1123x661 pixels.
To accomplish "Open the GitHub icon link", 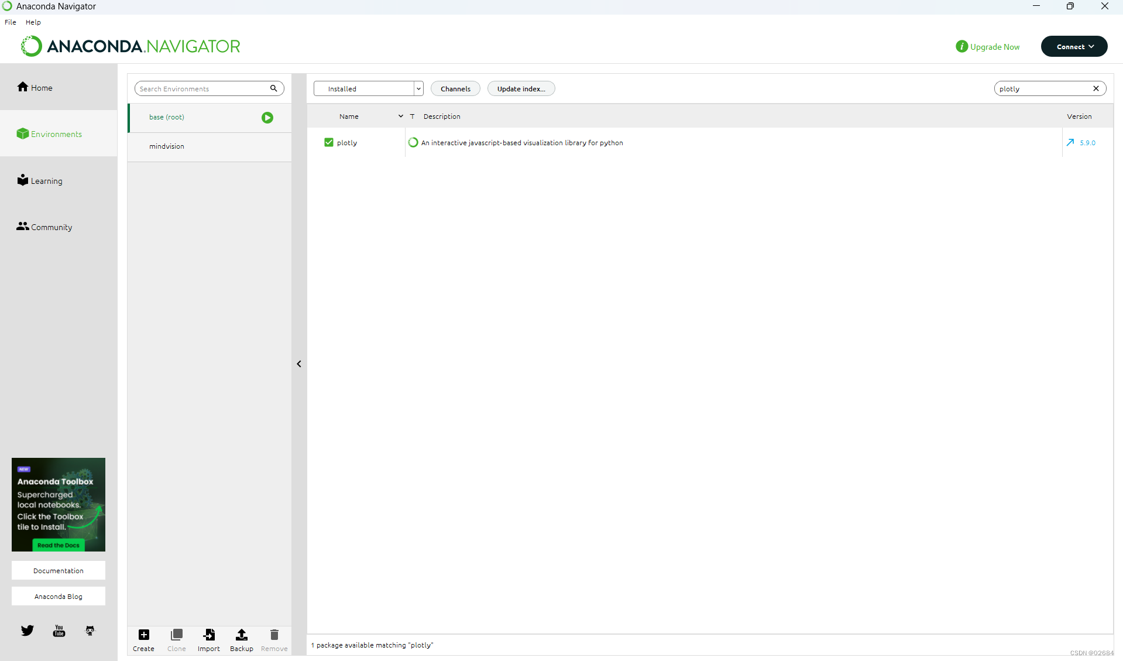I will 90,631.
